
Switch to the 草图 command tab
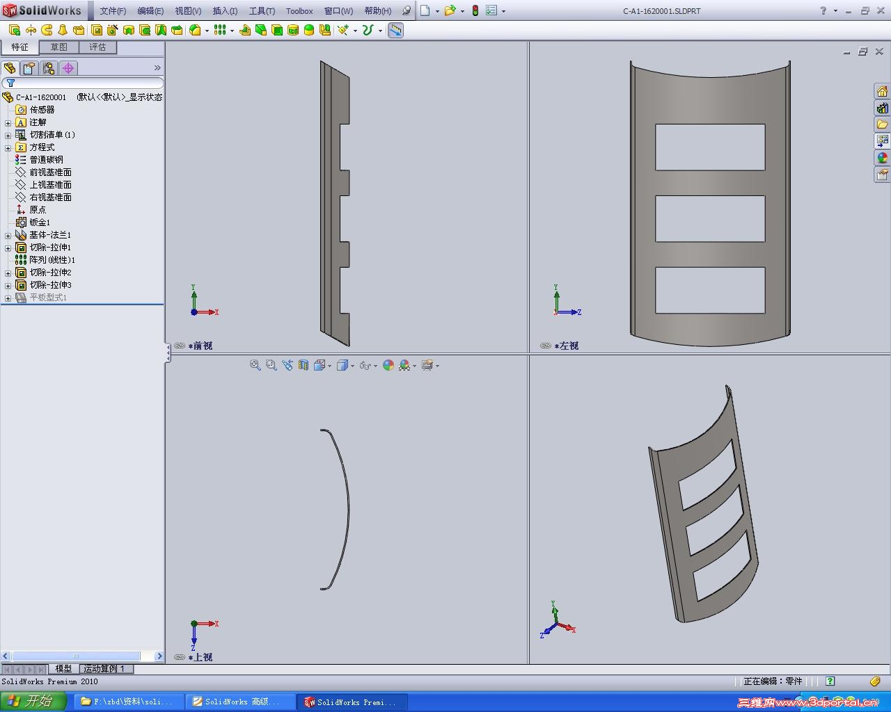tap(58, 47)
